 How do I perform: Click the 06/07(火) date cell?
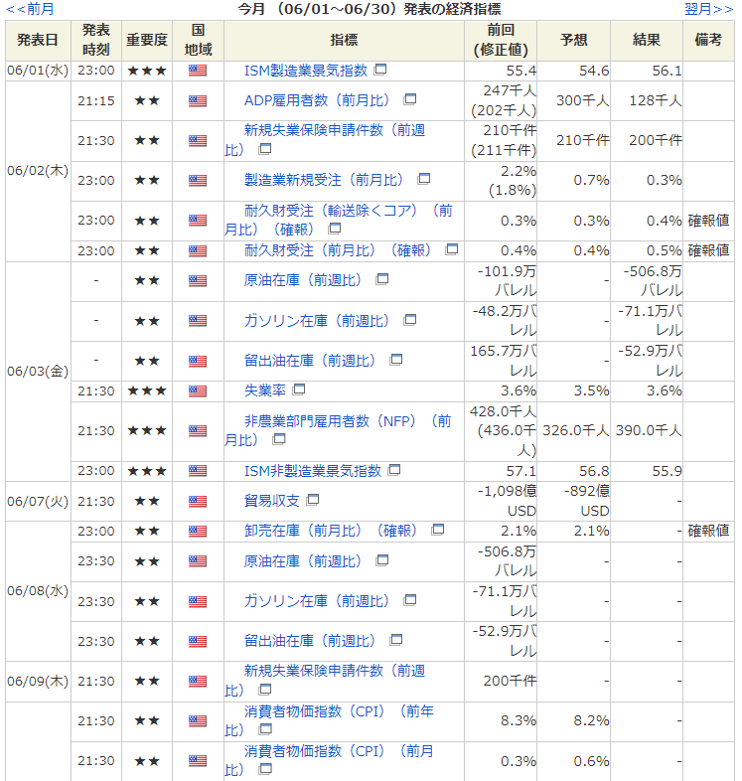[x=38, y=501]
